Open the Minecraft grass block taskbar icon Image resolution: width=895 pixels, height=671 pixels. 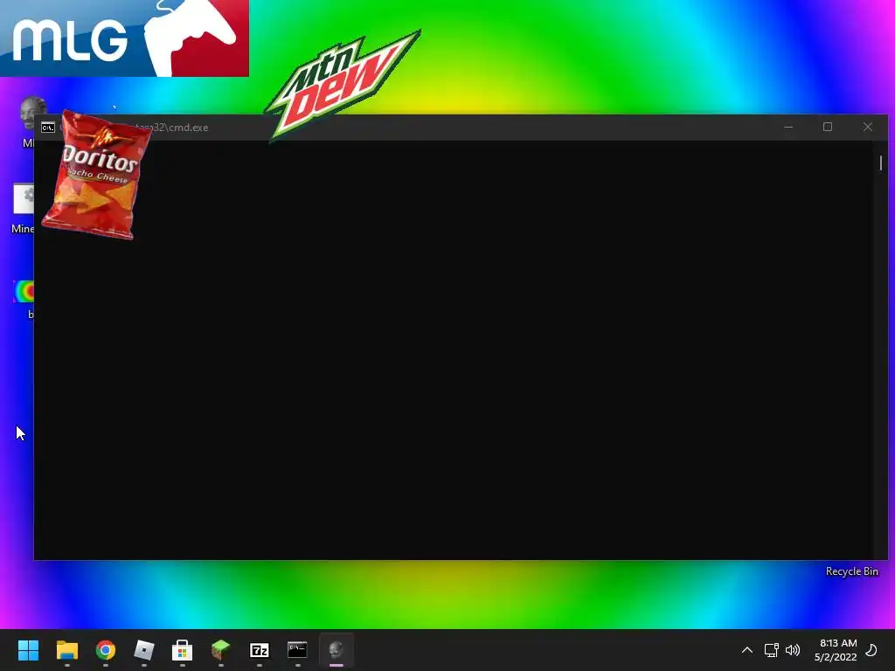click(221, 650)
